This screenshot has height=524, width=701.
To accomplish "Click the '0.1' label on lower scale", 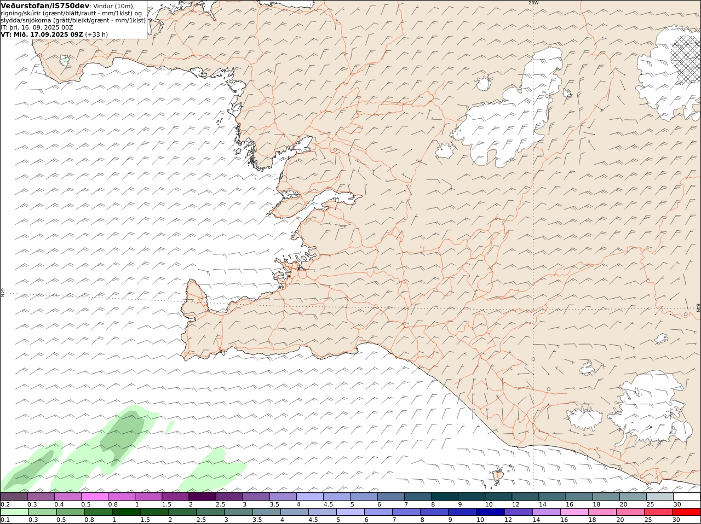I will point(5,520).
